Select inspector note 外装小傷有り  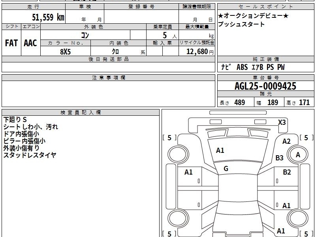tap(21, 148)
